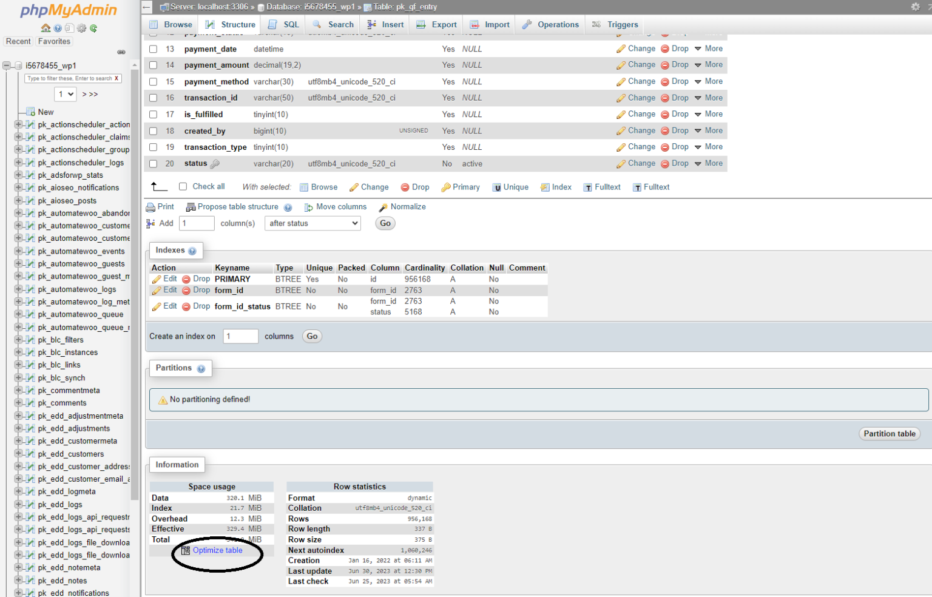Image resolution: width=932 pixels, height=597 pixels.
Task: Open the Operations tab
Action: pyautogui.click(x=550, y=24)
